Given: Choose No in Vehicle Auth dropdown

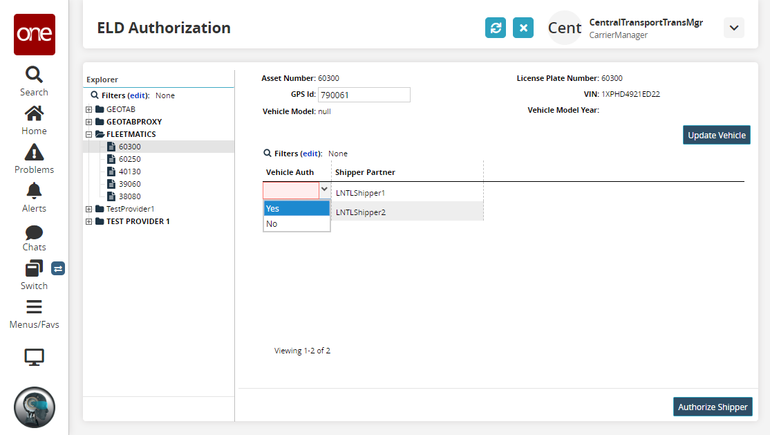Looking at the screenshot, I should 297,224.
